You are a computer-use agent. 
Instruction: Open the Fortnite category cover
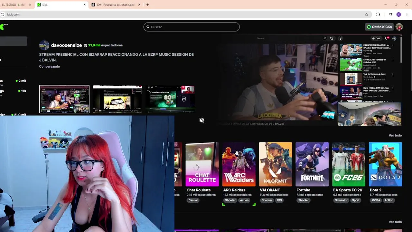[312, 164]
